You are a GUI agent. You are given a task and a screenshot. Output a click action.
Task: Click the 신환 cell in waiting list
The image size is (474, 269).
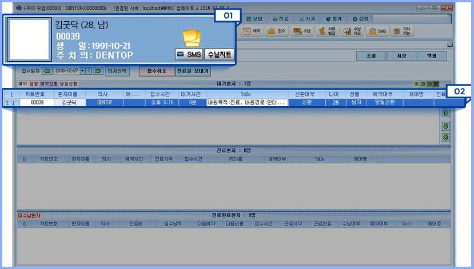pyautogui.click(x=307, y=102)
